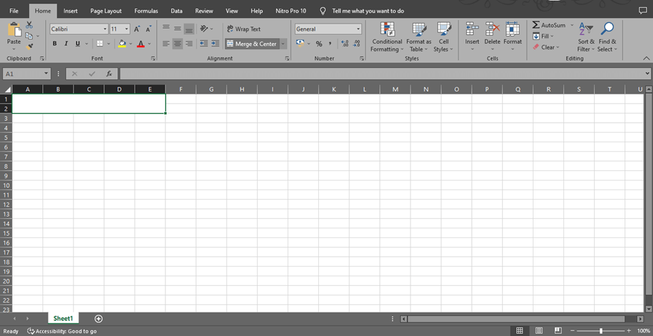This screenshot has height=336, width=653.
Task: Click the Insert cells icon
Action: tap(472, 29)
